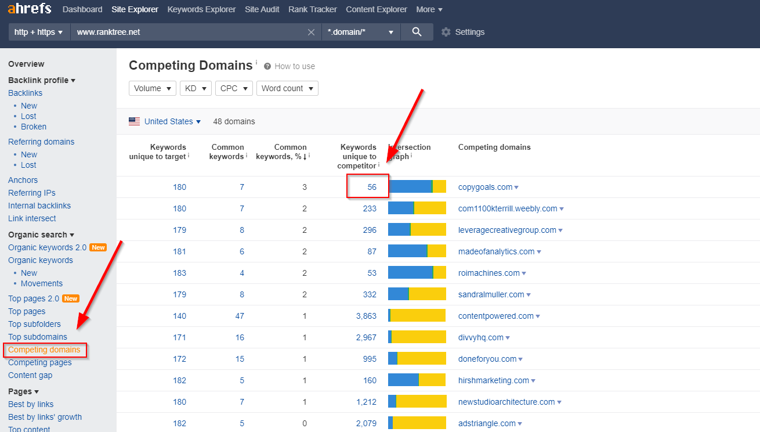Click the Settings gear icon
Viewport: 760px width, 432px height.
[x=446, y=32]
